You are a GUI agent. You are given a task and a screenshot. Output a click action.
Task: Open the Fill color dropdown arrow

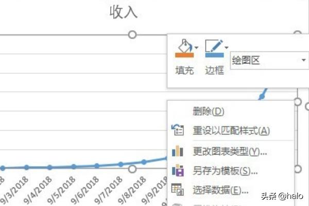pyautogui.click(x=196, y=47)
